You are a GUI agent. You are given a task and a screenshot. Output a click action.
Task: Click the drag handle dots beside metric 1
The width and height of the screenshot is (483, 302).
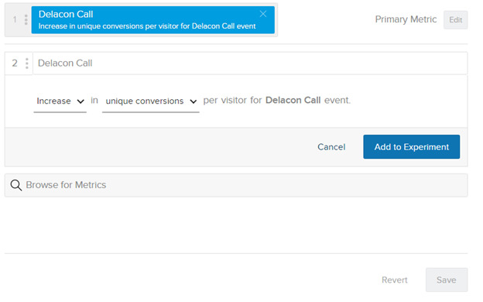[26, 19]
